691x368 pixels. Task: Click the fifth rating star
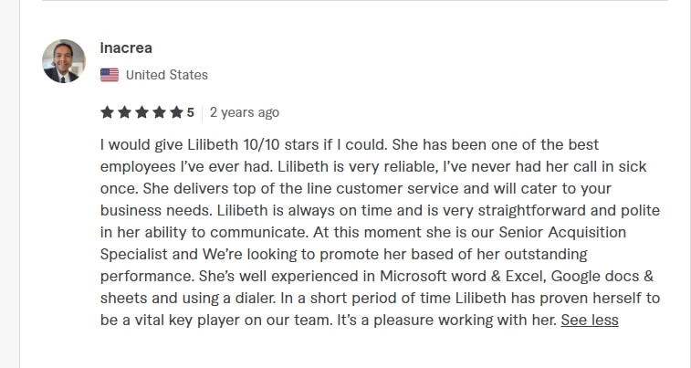(176, 112)
